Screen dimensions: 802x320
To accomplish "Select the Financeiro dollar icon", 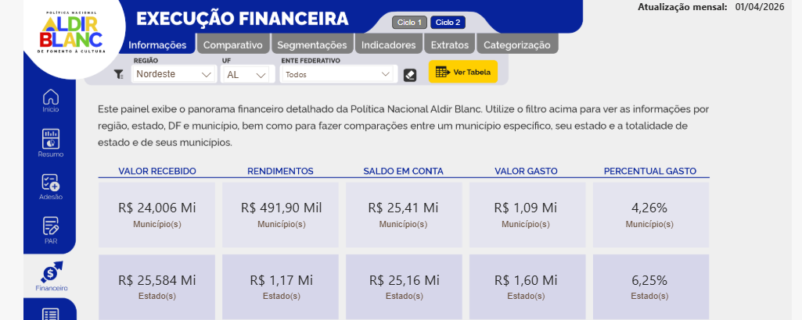I will point(51,275).
